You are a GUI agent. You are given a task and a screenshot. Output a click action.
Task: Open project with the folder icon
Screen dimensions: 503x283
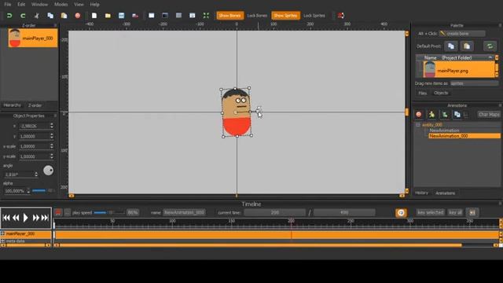coord(108,16)
